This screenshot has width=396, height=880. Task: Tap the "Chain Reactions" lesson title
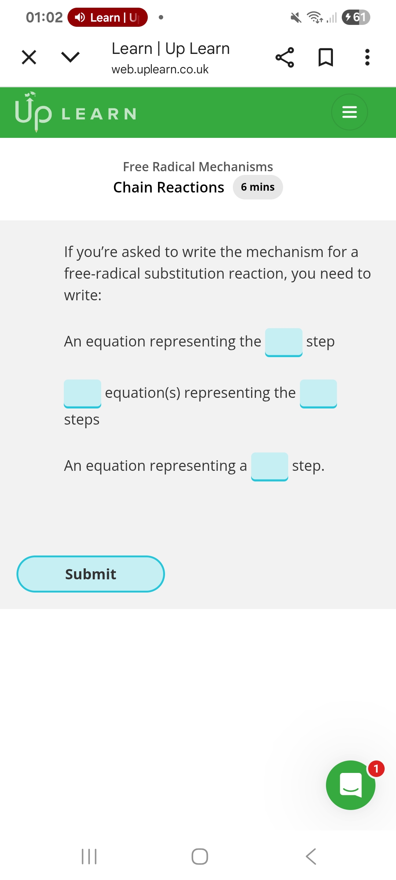[169, 187]
